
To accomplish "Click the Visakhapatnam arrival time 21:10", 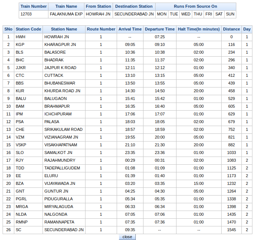I will pos(130,145).
